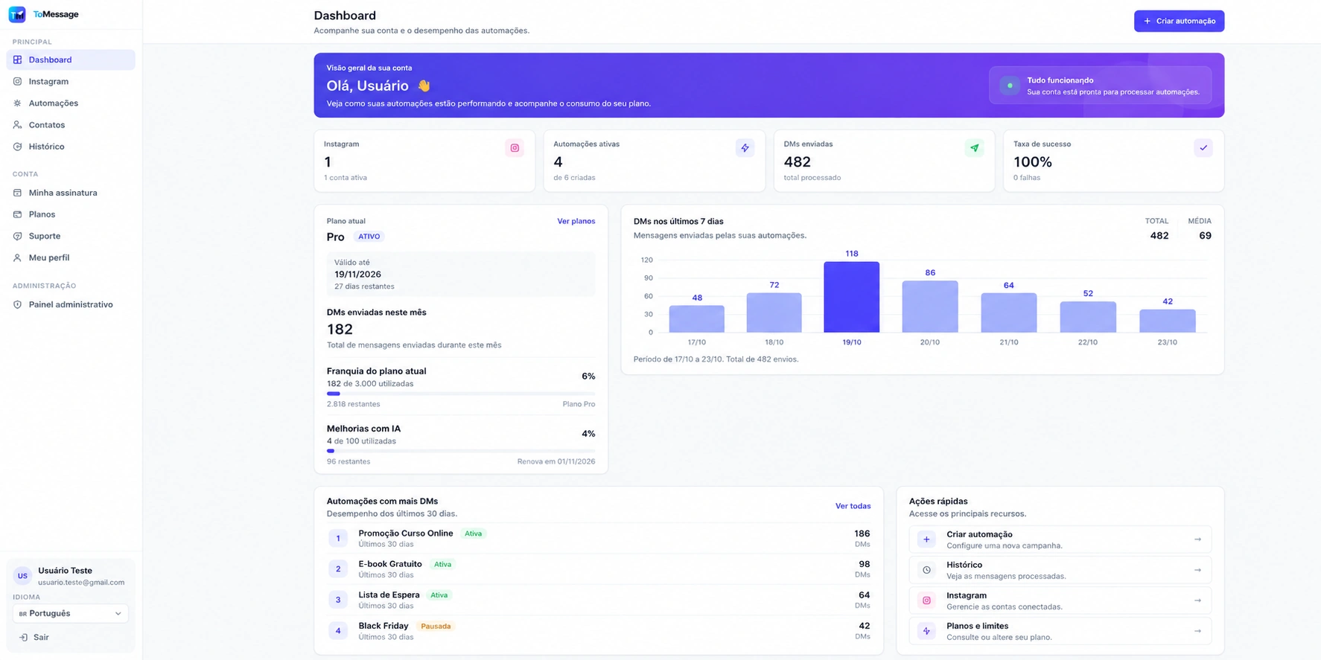Select Contatos in the sidebar

click(71, 124)
